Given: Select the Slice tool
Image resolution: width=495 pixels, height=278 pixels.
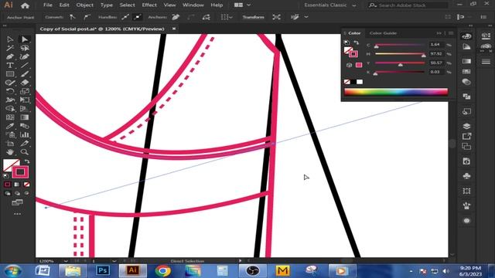Looking at the screenshot, I should click(x=25, y=144).
